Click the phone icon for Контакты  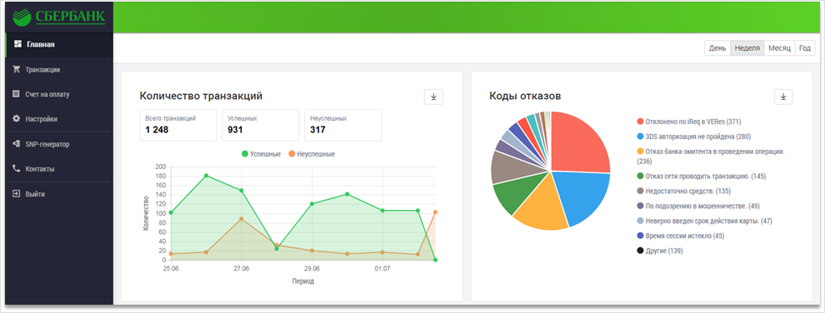click(17, 169)
